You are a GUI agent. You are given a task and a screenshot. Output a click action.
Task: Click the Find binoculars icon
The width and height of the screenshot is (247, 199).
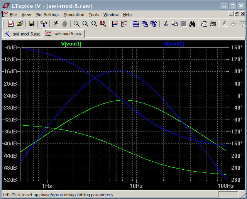pyautogui.click(x=192, y=24)
